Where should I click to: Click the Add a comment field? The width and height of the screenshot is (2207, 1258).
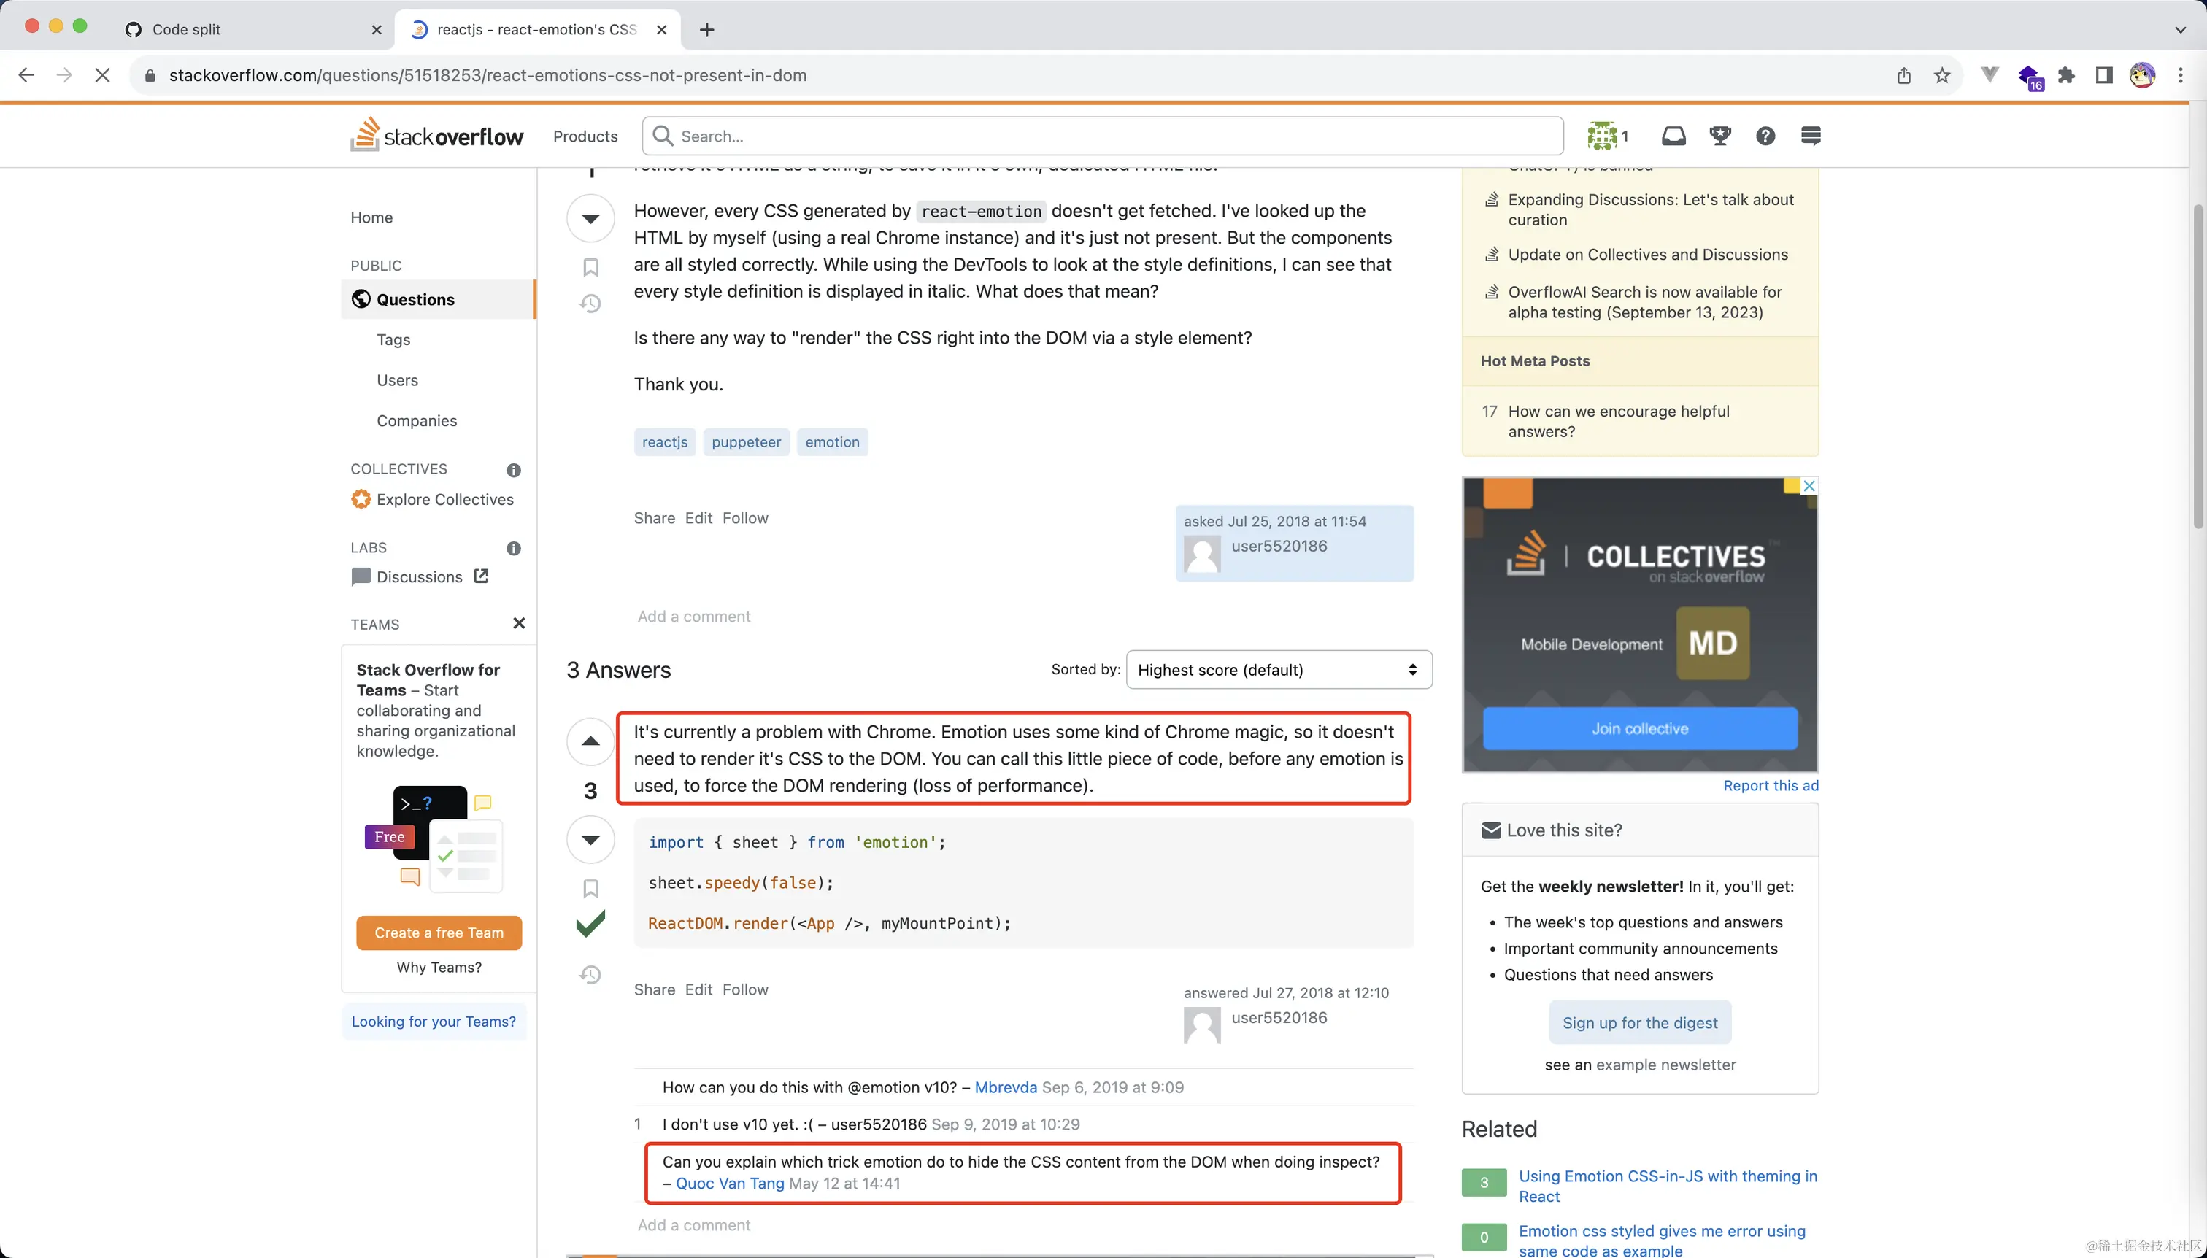coord(694,616)
